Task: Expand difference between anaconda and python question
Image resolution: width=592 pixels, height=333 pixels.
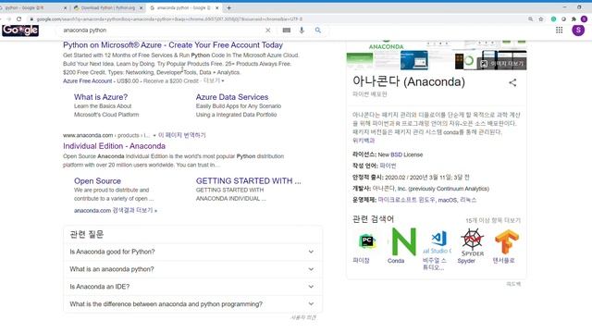Action: click(x=192, y=304)
